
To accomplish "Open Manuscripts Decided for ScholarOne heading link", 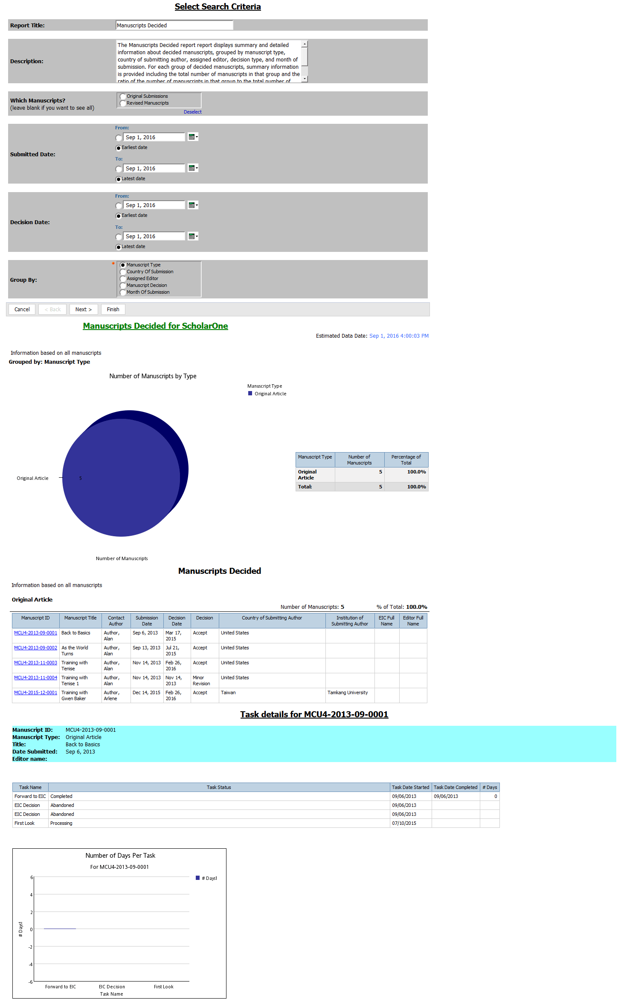I will point(155,326).
